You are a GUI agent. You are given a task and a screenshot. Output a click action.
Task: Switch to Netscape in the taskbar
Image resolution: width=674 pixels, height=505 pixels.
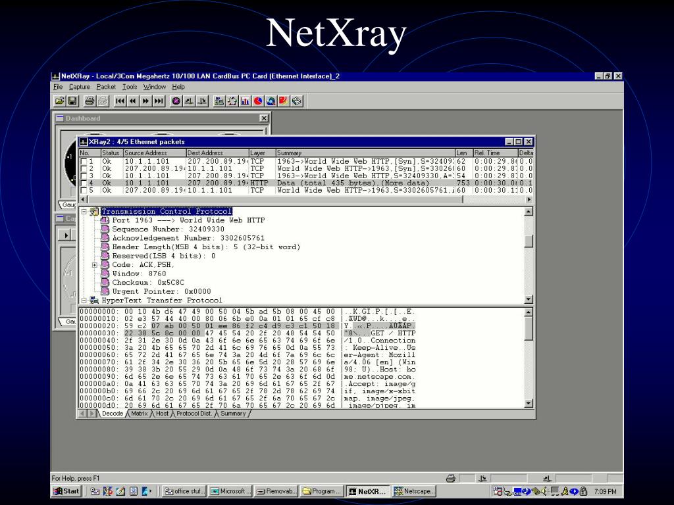(413, 491)
